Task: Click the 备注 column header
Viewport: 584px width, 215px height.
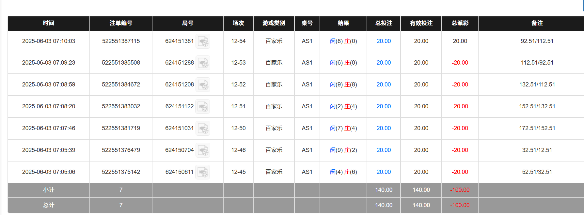Action: pyautogui.click(x=537, y=23)
